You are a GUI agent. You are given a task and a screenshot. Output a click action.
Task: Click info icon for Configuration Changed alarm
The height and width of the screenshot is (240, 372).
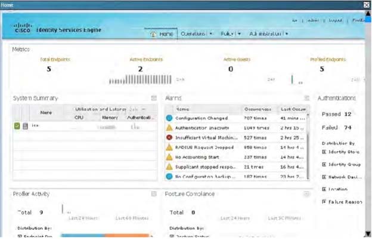[169, 118]
